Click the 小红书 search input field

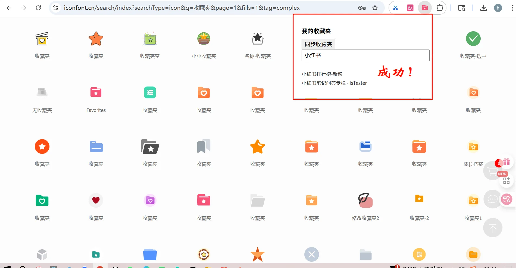coord(365,55)
